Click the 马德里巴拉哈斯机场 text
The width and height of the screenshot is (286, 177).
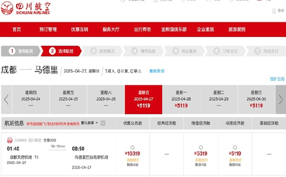(91, 157)
